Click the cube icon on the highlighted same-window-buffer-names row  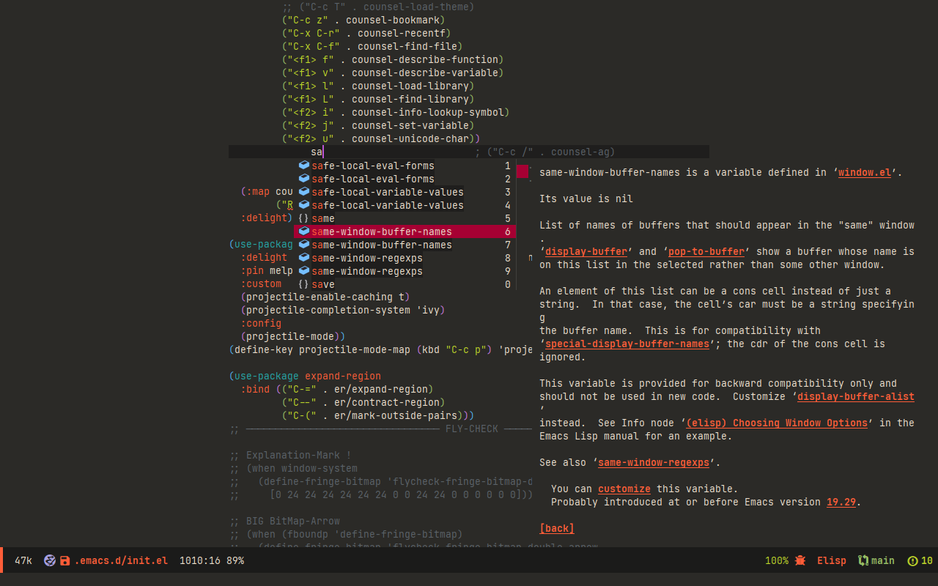point(304,231)
